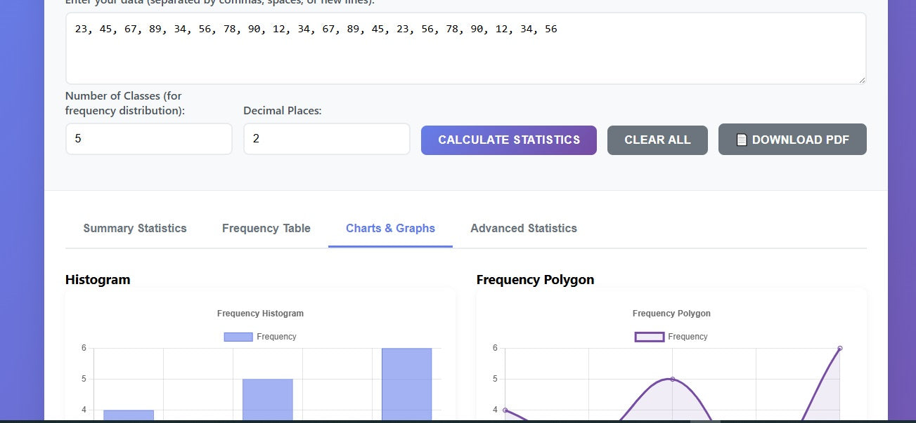This screenshot has height=423, width=916.
Task: Click the data entry text area
Action: 465,47
